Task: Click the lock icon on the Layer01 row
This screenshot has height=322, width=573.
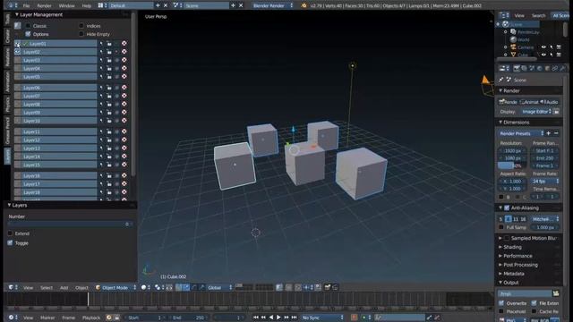Action: click(x=109, y=44)
